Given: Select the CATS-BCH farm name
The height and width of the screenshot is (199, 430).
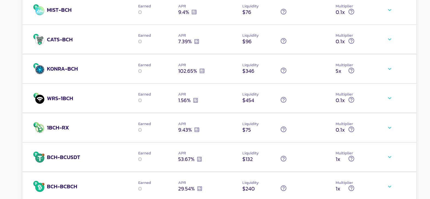Looking at the screenshot, I should coord(60,39).
